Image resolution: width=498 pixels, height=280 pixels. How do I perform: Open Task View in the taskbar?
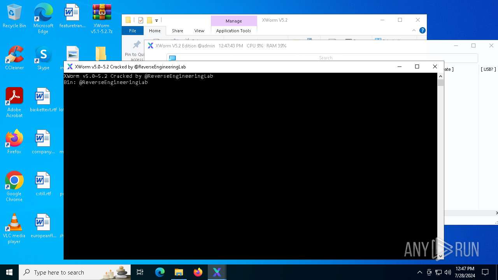(140, 272)
